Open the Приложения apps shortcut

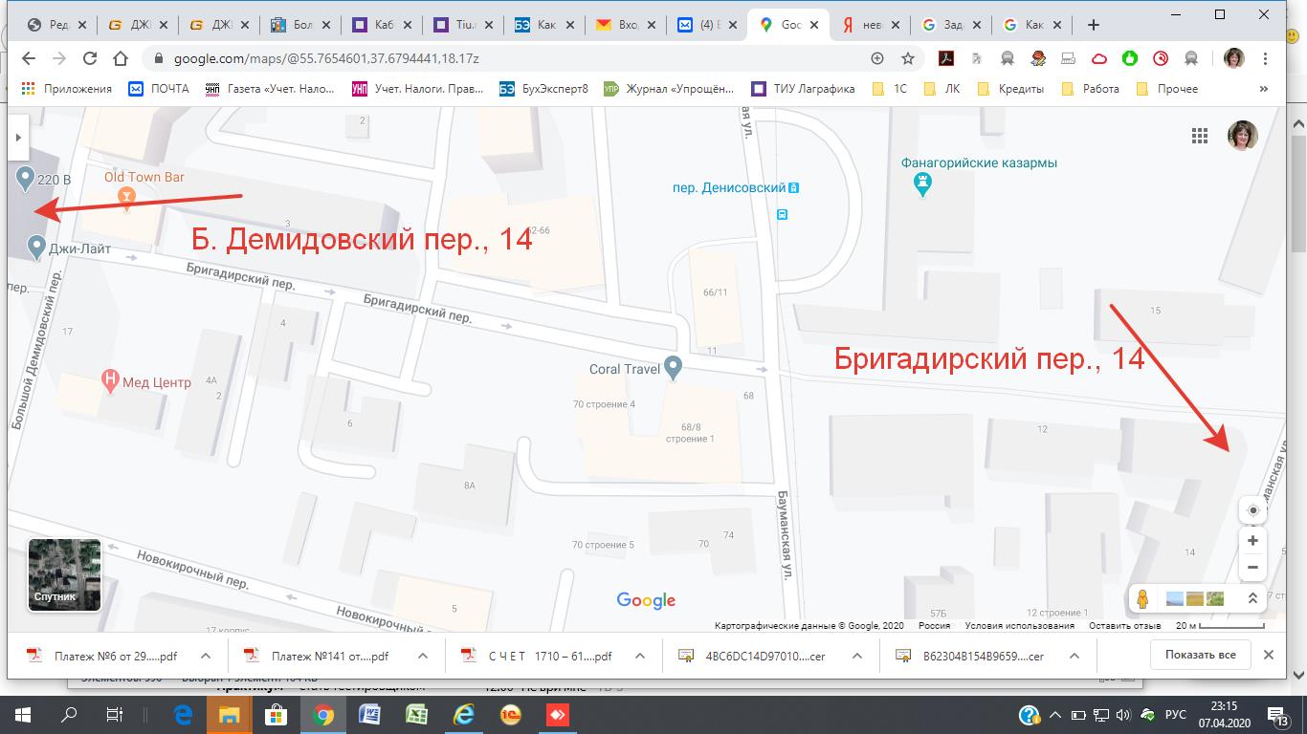pos(66,89)
